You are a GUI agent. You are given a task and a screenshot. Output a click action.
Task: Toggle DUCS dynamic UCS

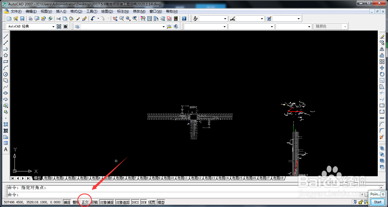136,202
